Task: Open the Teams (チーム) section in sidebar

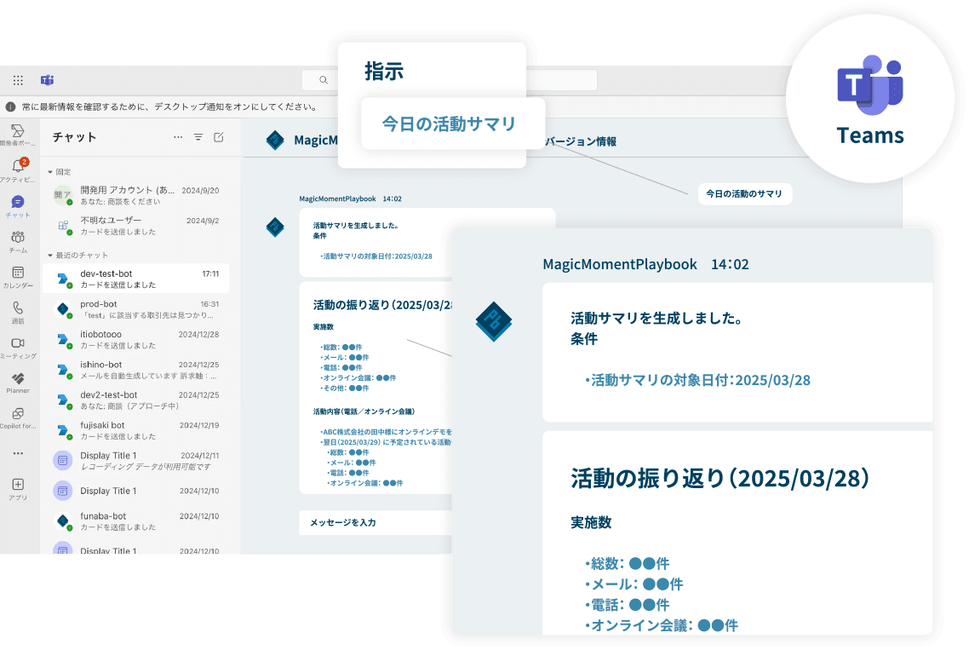Action: point(18,238)
